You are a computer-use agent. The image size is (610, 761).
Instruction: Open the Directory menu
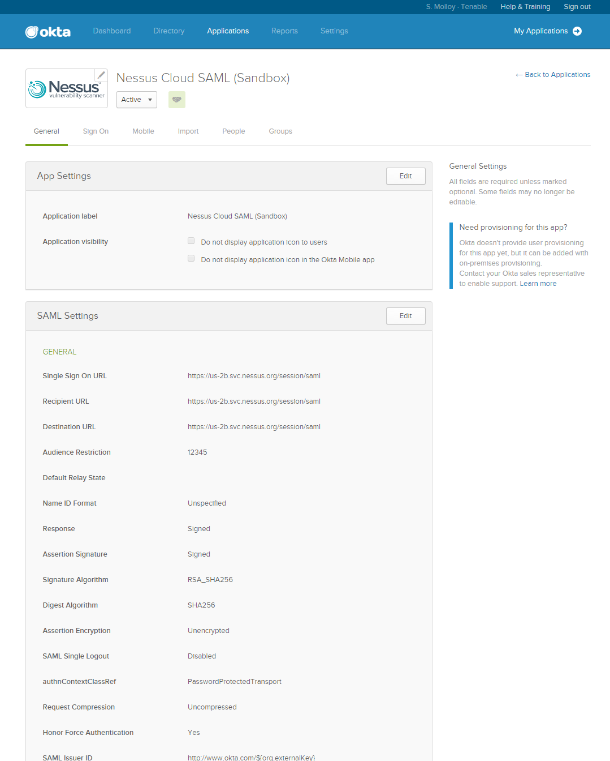169,31
